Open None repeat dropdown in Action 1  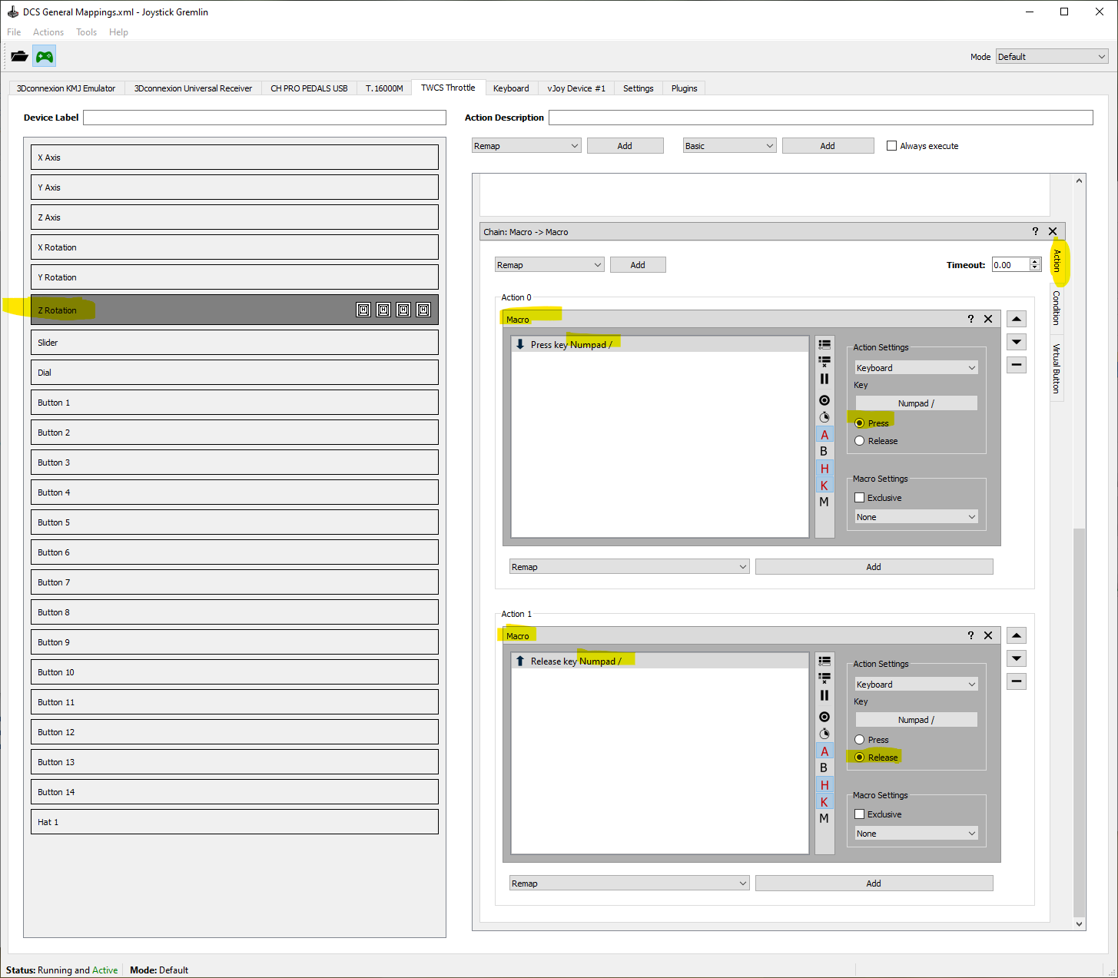point(917,834)
